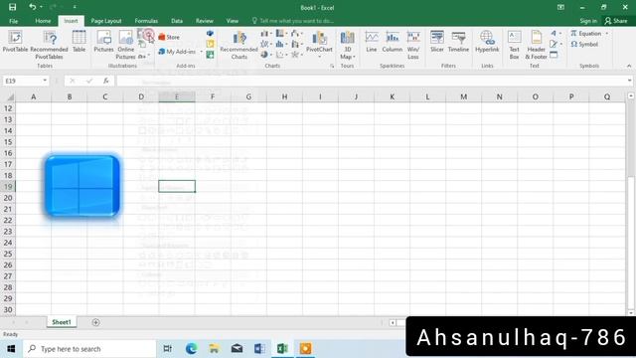Screen dimensions: 636x358
Task: Open the File tab
Action: [x=13, y=21]
